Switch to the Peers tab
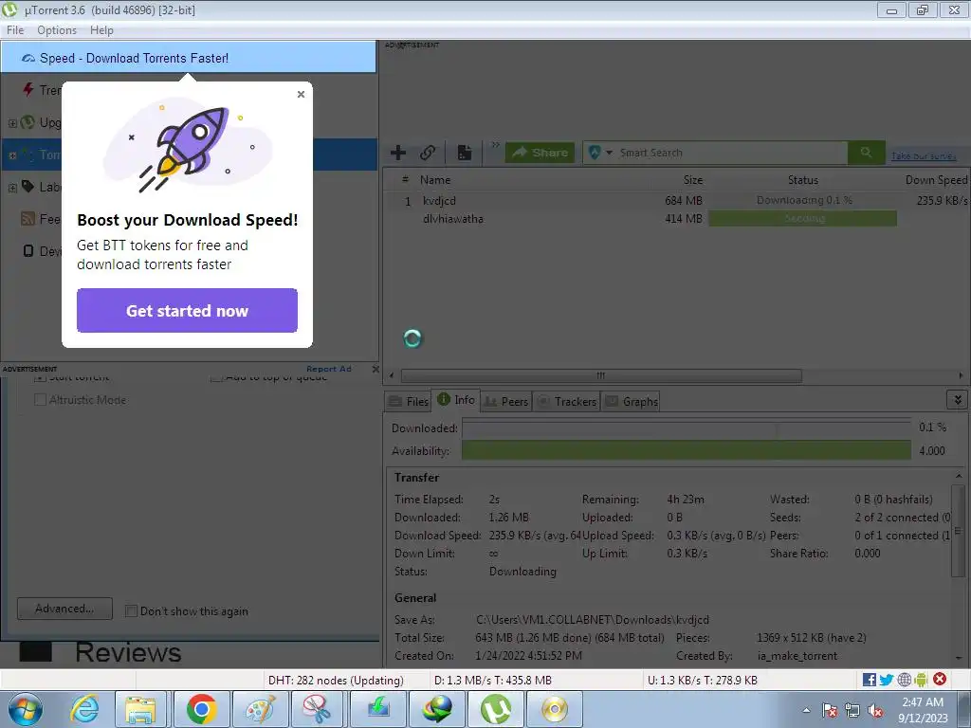Image resolution: width=971 pixels, height=728 pixels. (506, 401)
